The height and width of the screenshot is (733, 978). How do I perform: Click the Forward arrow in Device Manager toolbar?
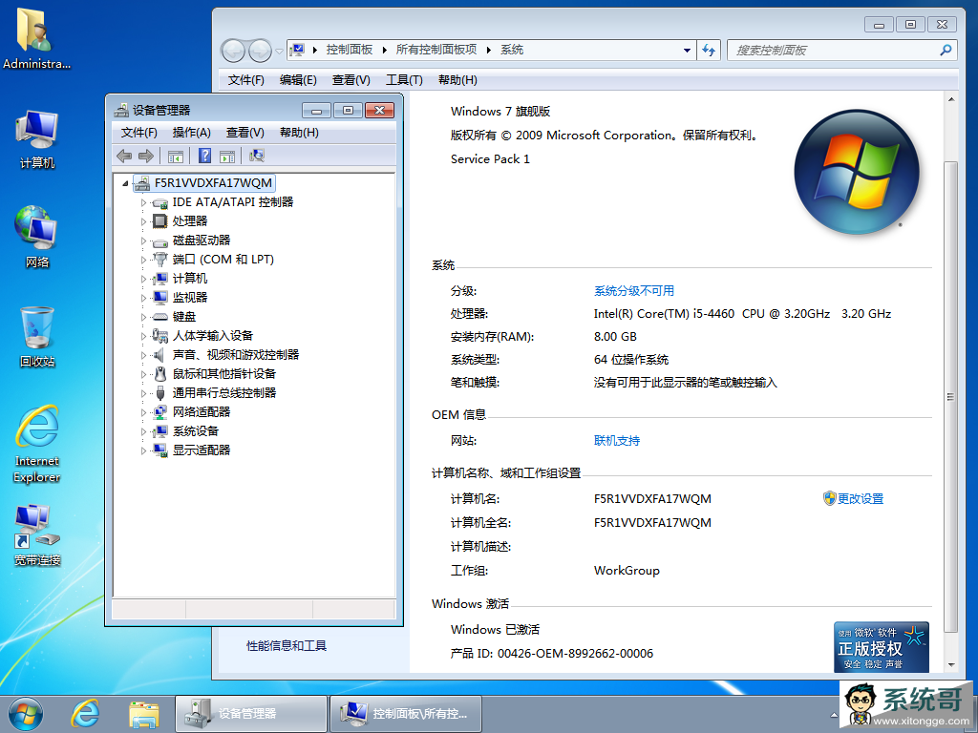pyautogui.click(x=146, y=156)
